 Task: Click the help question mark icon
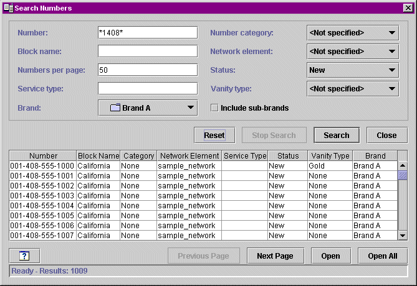pyautogui.click(x=24, y=256)
